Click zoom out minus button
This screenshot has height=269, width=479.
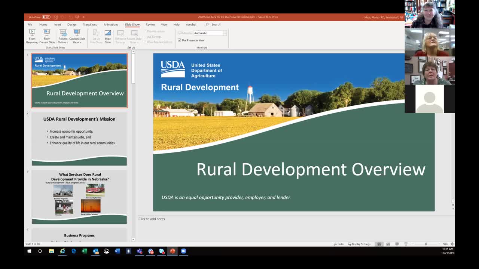(413, 244)
